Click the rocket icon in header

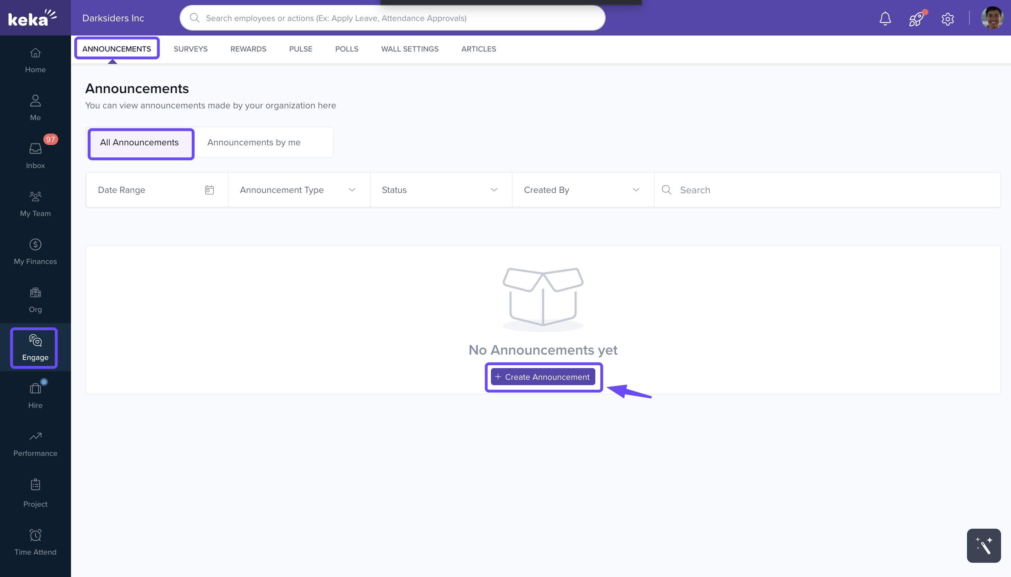point(916,18)
